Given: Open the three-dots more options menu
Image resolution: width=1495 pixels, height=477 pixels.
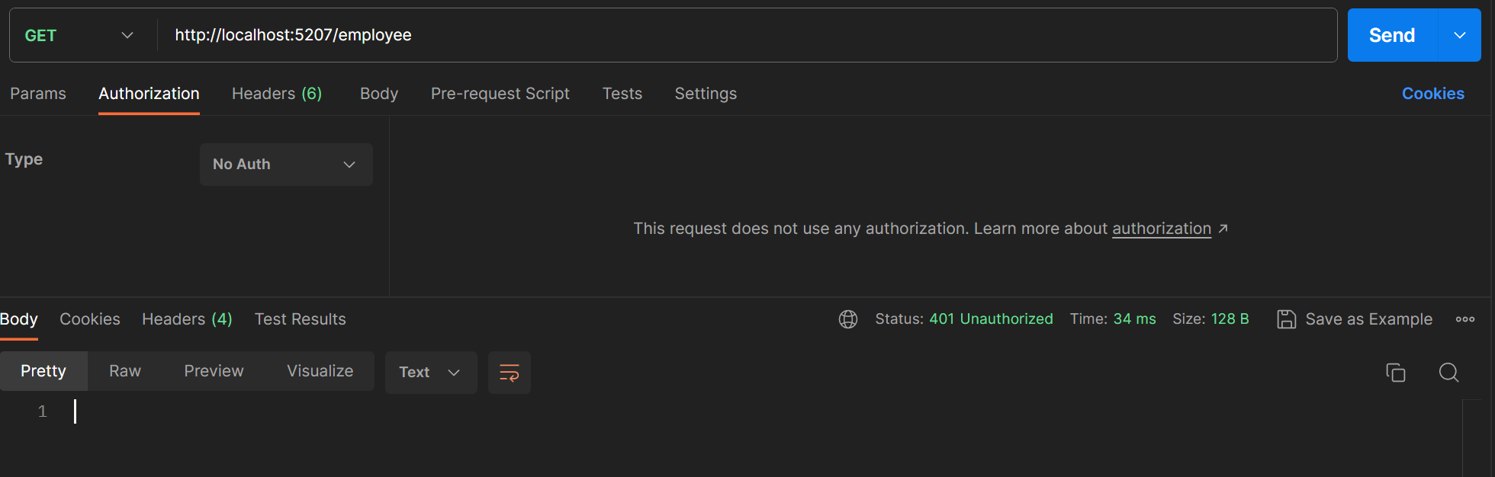Looking at the screenshot, I should [1465, 319].
